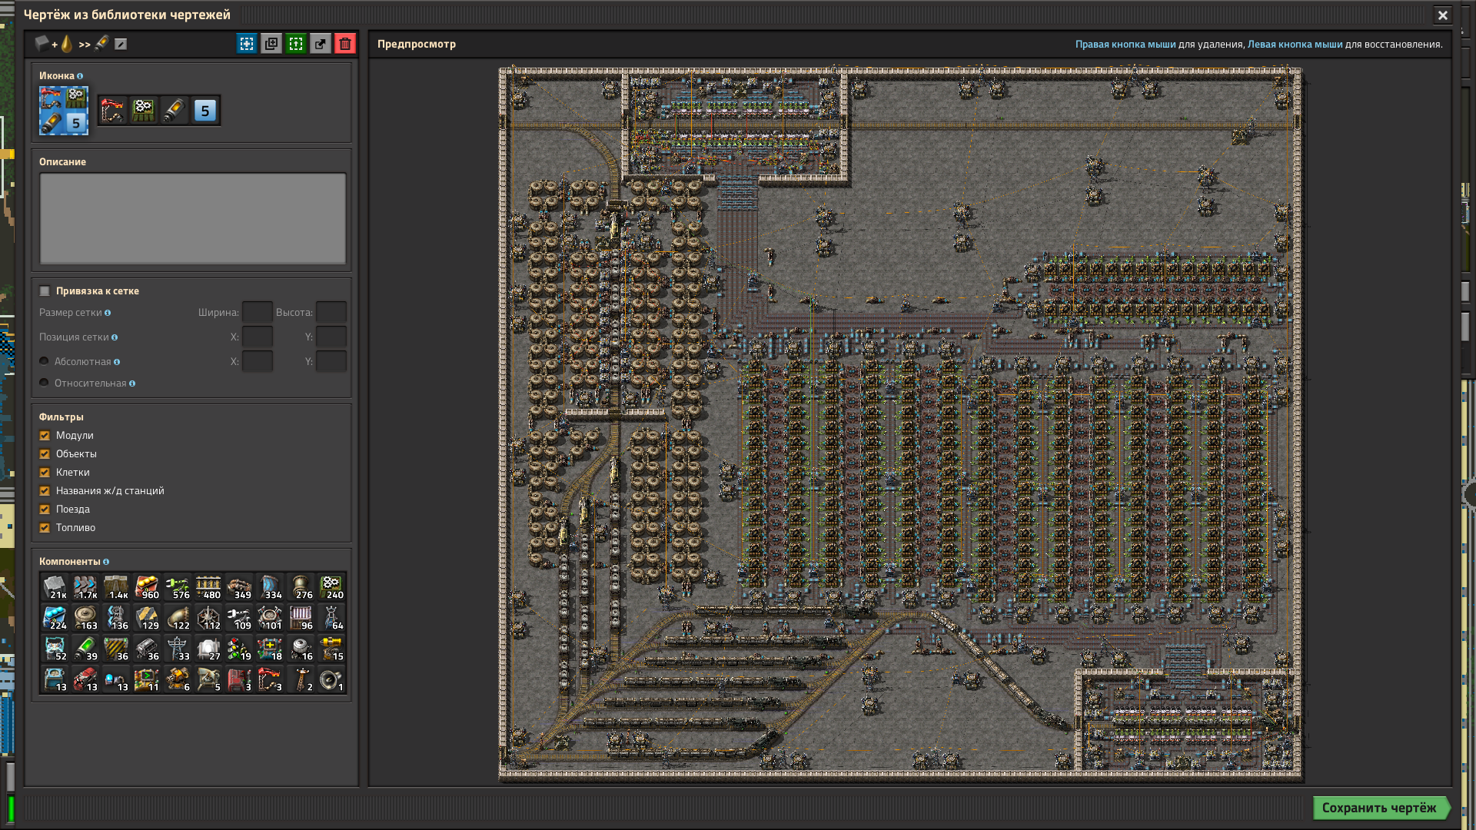Click the info icon next to Иконка
Viewport: 1476px width, 830px height.
pyautogui.click(x=80, y=76)
